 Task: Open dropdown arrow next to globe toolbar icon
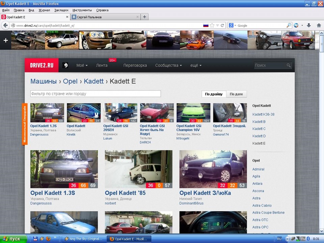tap(302, 25)
